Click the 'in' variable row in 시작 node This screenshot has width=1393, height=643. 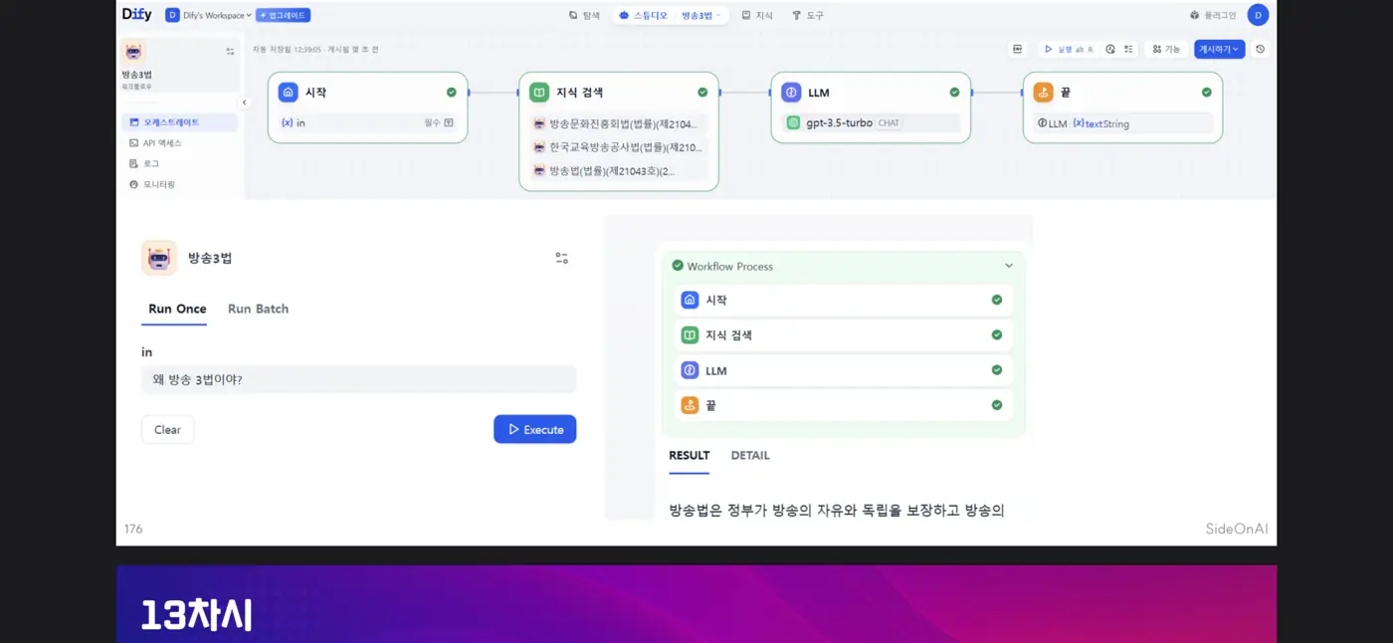pos(367,123)
